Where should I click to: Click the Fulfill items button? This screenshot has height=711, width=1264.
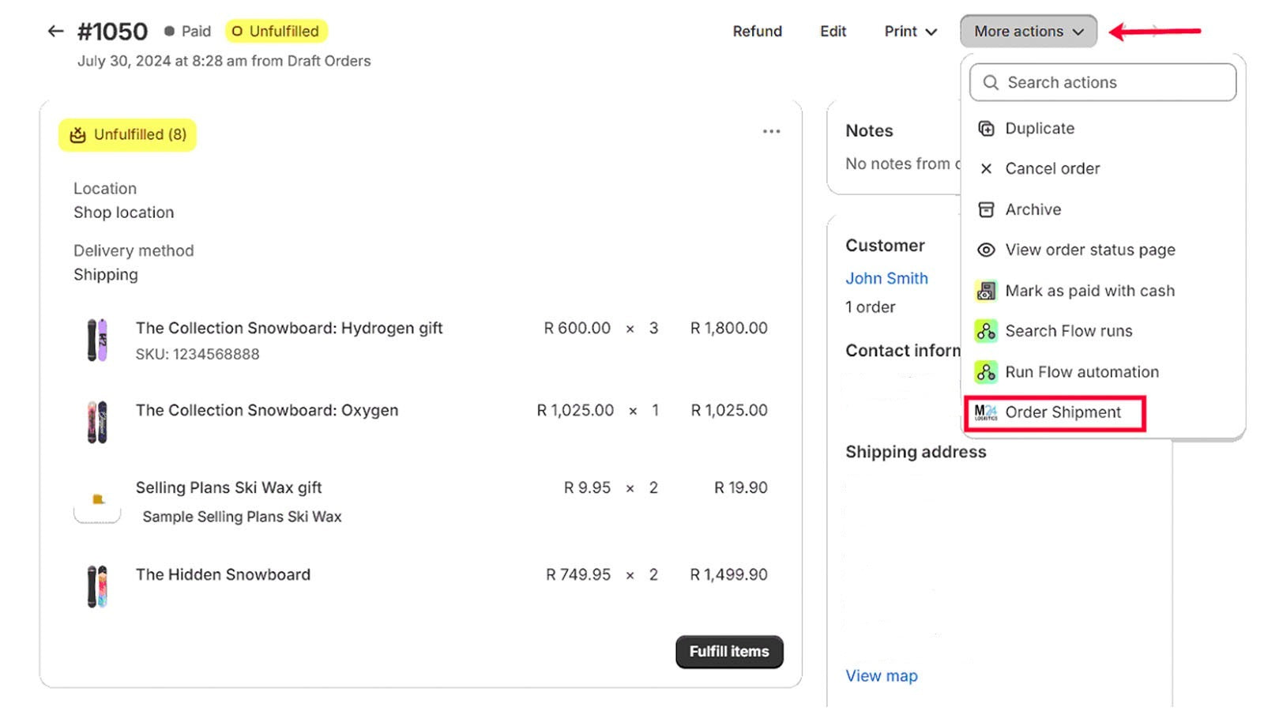[x=729, y=652]
